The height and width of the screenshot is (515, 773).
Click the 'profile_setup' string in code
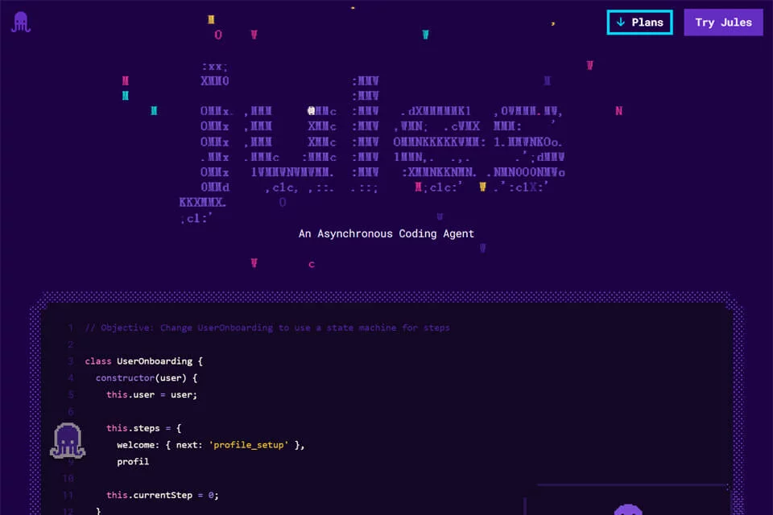(x=249, y=445)
